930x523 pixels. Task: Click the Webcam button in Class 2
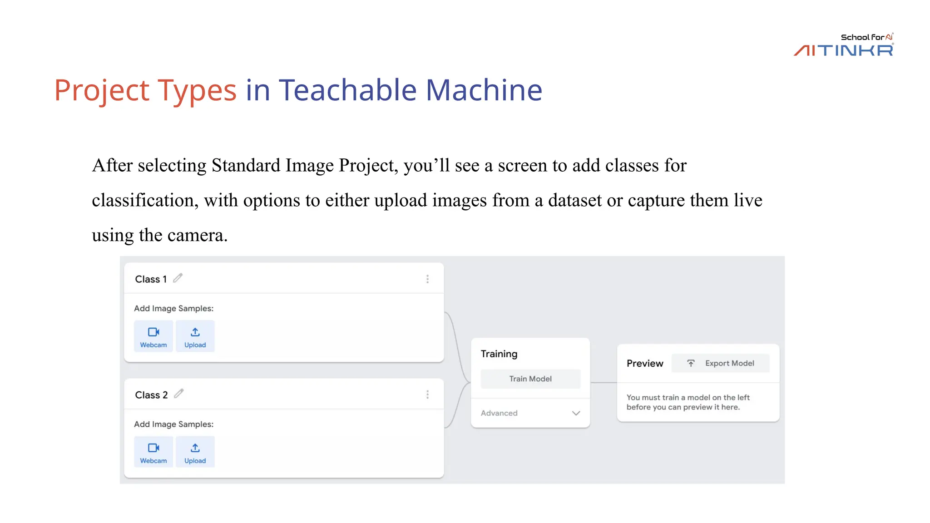coord(153,452)
